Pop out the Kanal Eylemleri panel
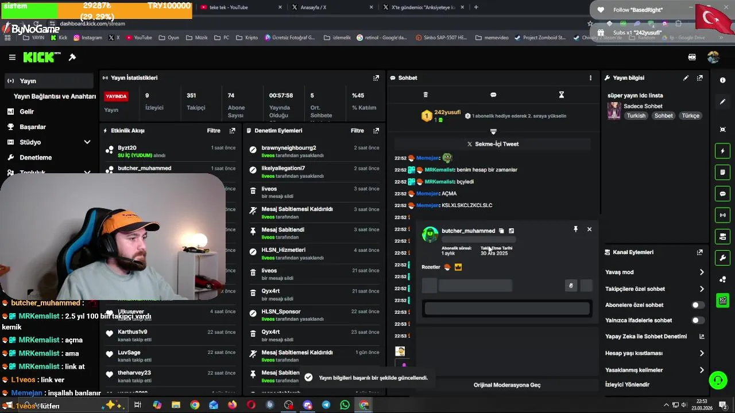735x413 pixels. click(x=699, y=252)
